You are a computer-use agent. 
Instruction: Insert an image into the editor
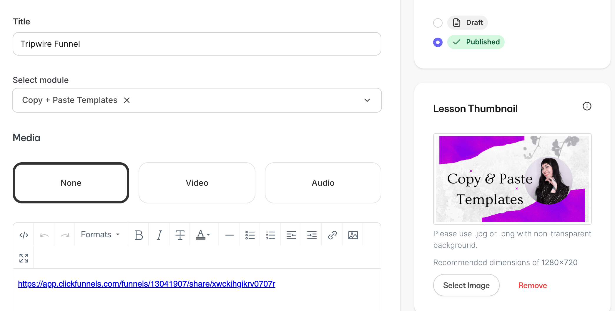pos(353,235)
